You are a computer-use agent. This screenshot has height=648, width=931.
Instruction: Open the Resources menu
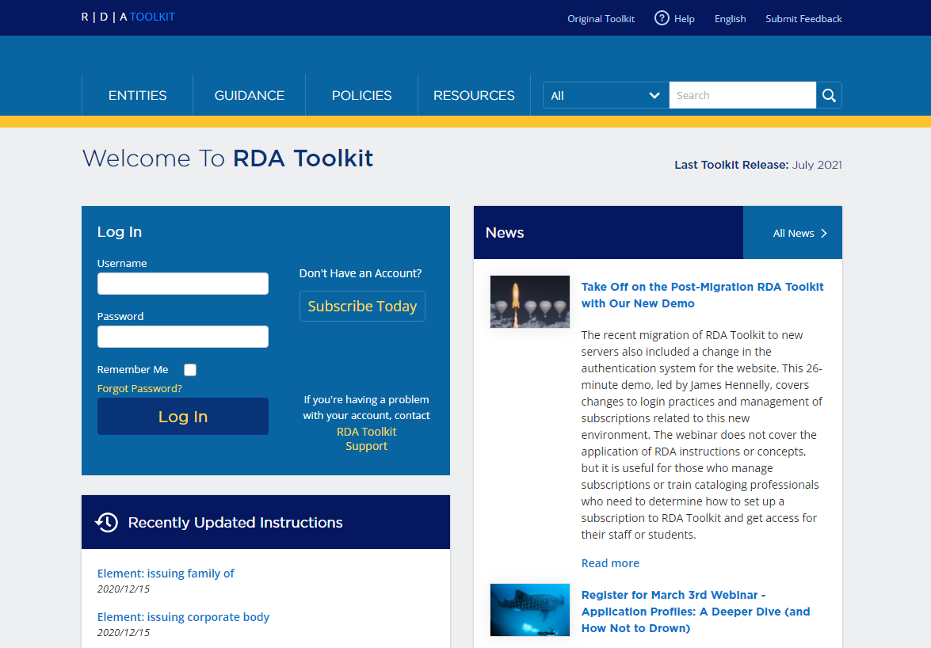474,95
